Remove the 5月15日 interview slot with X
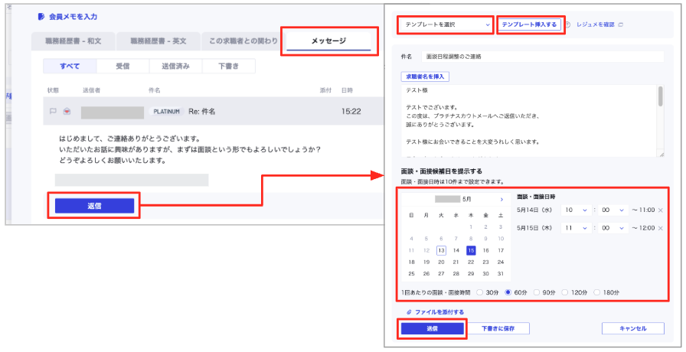The height and width of the screenshot is (352, 686). click(x=661, y=228)
